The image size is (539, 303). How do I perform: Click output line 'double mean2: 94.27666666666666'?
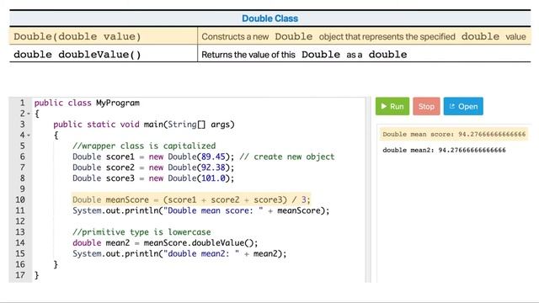(444, 150)
